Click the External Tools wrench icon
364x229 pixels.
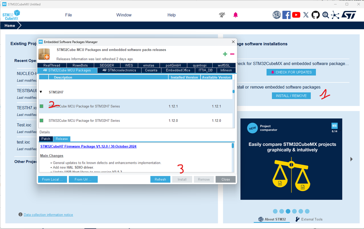[x=297, y=219]
